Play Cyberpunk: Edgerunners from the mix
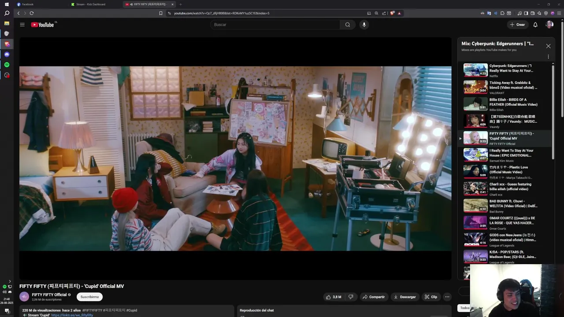Image resolution: width=564 pixels, height=317 pixels. [505, 70]
